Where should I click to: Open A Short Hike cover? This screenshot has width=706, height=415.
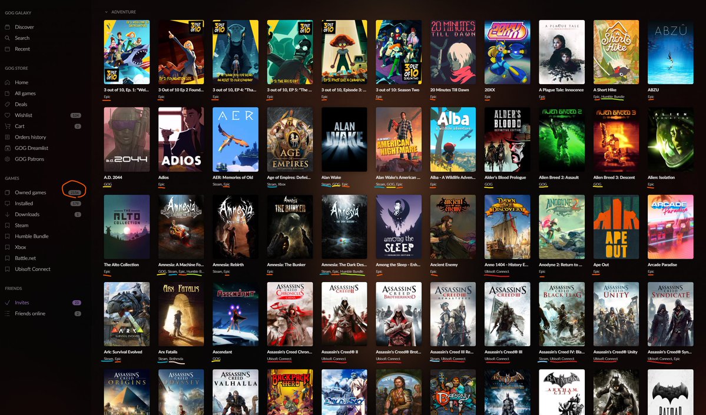tap(616, 52)
